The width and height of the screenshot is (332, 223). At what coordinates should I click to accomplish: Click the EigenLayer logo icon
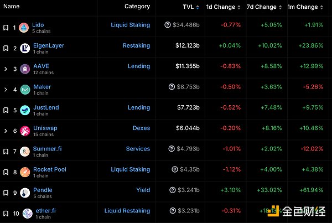pos(25,48)
